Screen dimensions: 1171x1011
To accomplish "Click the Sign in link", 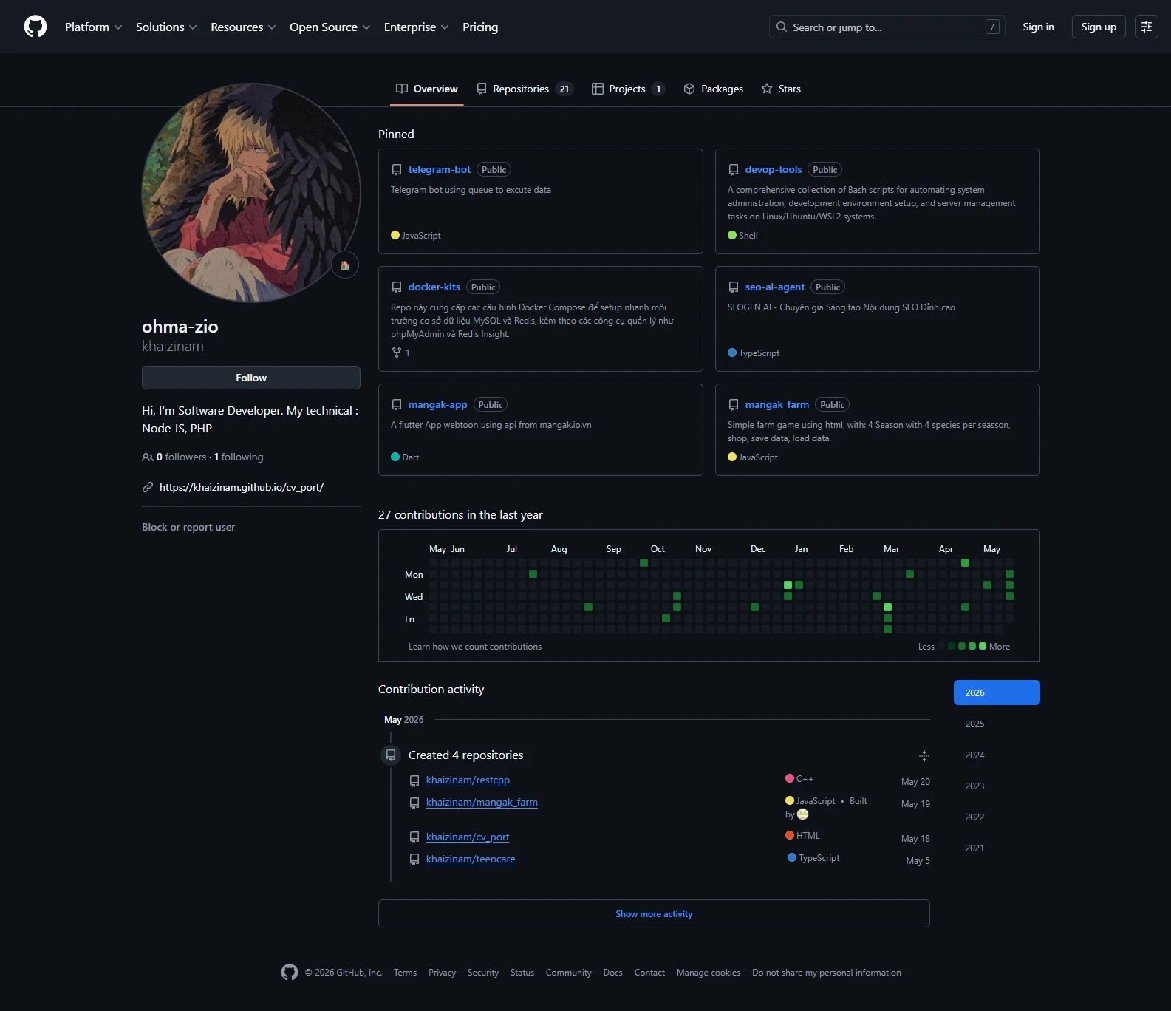I will pos(1038,27).
